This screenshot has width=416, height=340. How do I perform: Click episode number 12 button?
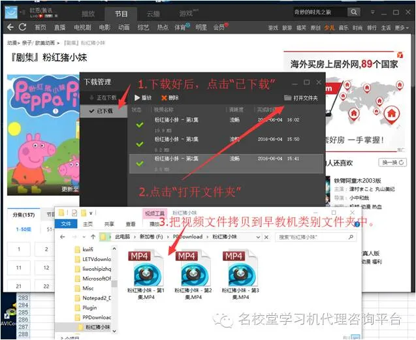[x=46, y=268]
